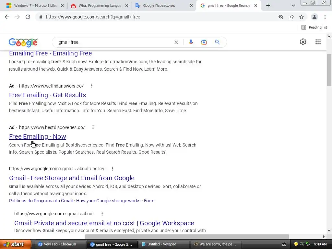Click the https://www.wefindanswers.co/ ad URL
Image resolution: width=332 pixels, height=249 pixels.
(51, 86)
